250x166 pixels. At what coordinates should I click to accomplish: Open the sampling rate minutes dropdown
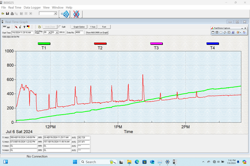[x=49, y=32]
